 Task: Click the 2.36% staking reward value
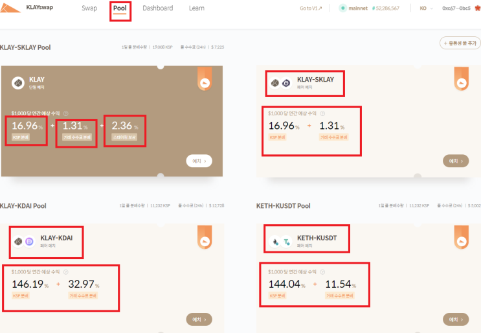[125, 126]
